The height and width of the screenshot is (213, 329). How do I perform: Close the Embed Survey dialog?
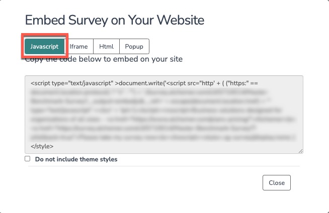[x=276, y=183]
